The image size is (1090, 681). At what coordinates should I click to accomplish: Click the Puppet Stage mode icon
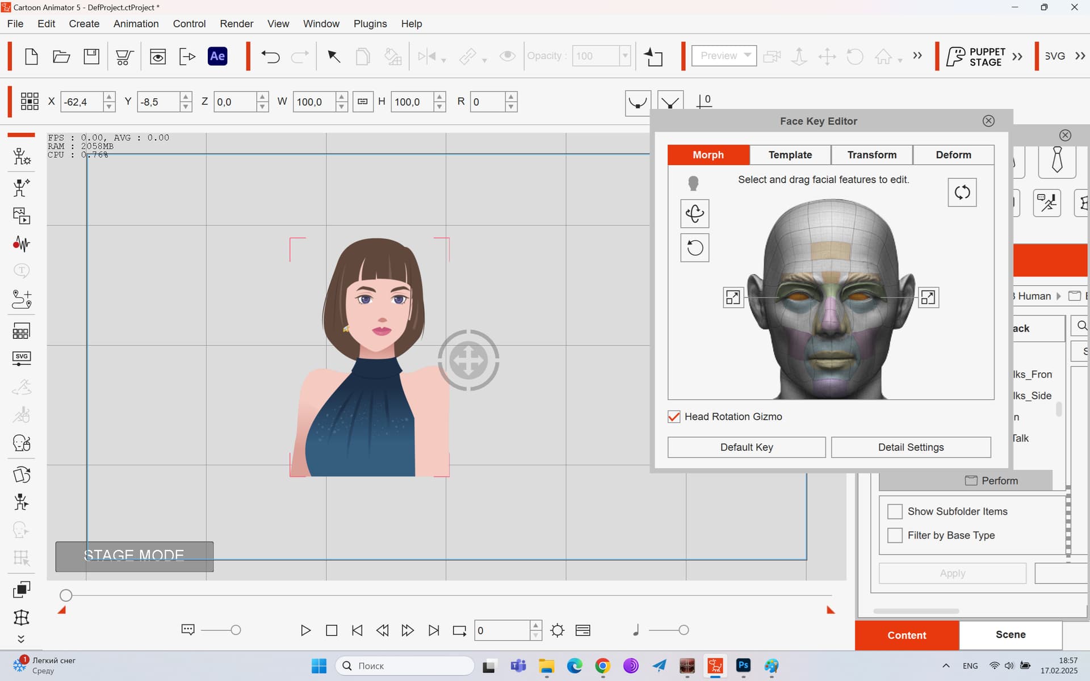tap(976, 57)
